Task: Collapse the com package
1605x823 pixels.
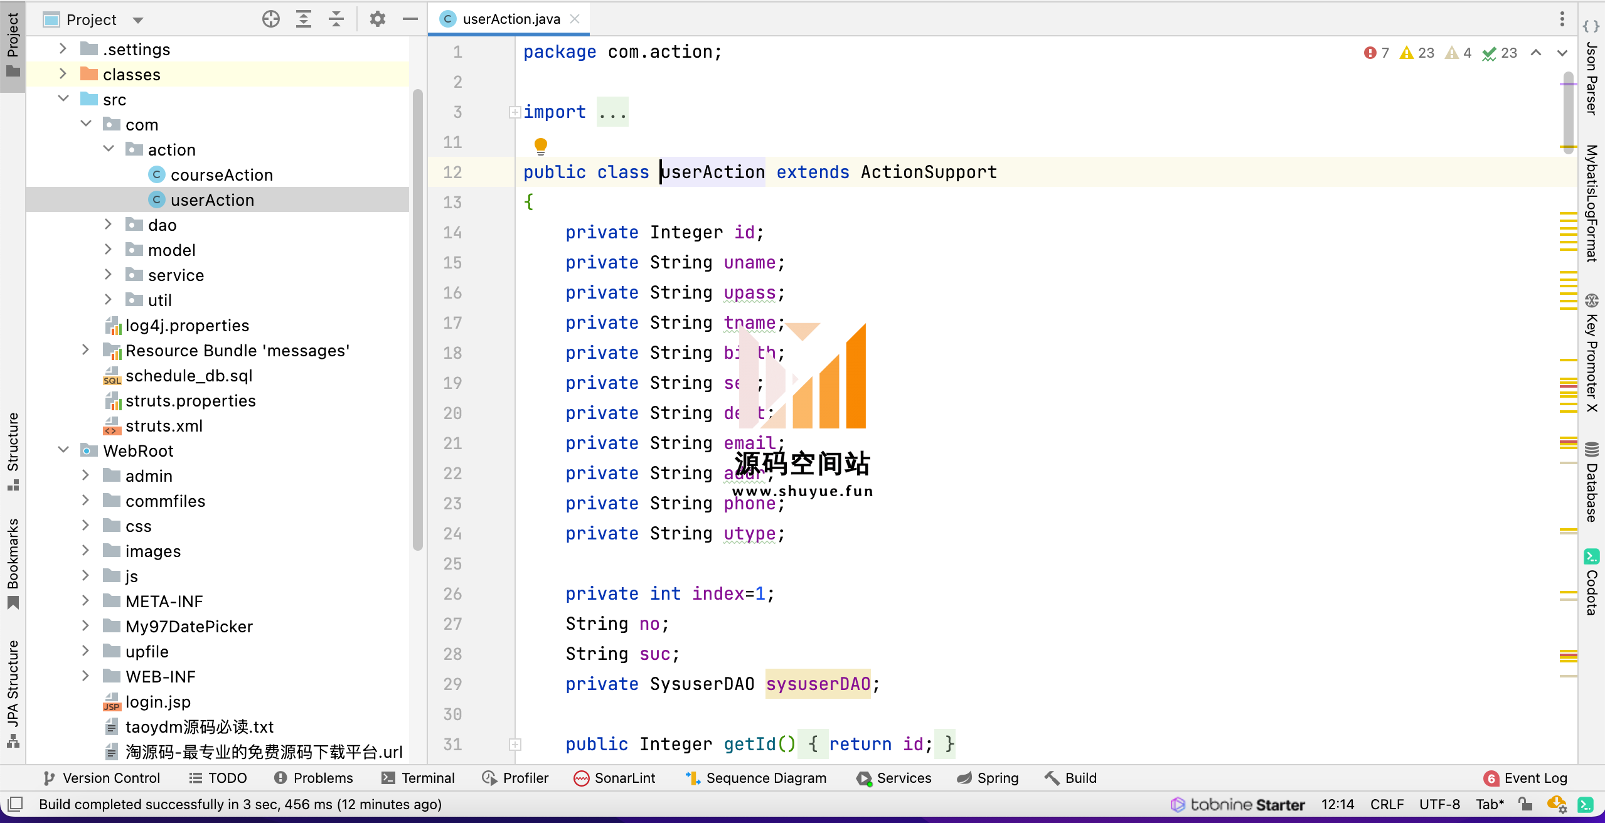Action: tap(86, 124)
